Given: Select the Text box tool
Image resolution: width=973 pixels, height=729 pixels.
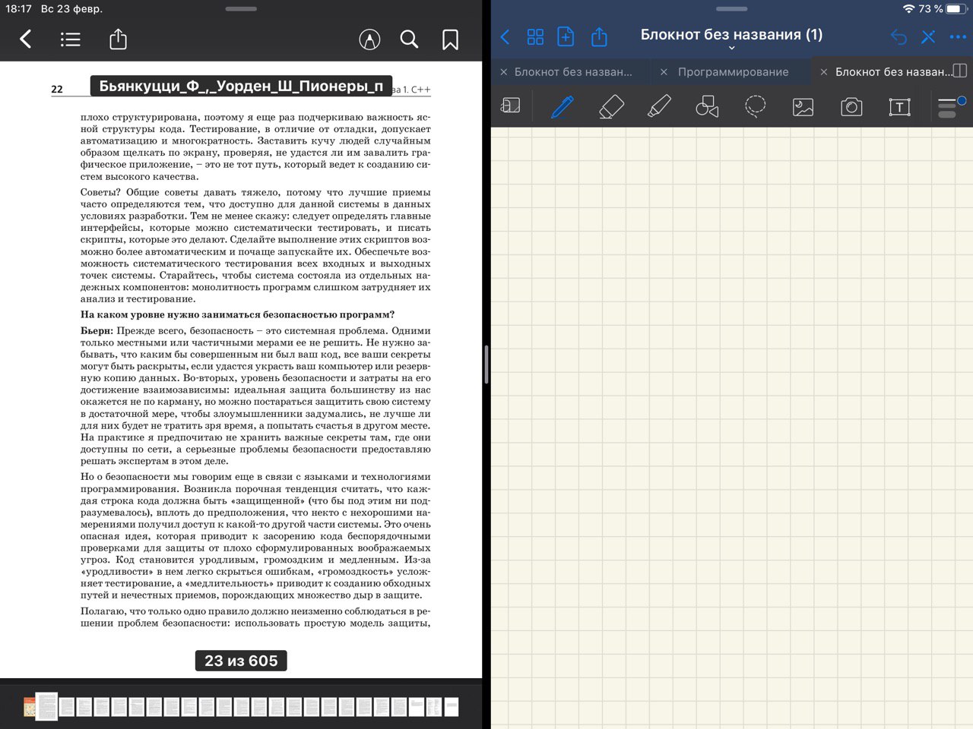Looking at the screenshot, I should [x=899, y=107].
